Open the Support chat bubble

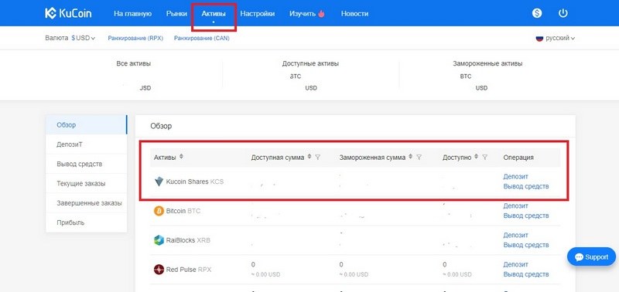click(x=591, y=257)
